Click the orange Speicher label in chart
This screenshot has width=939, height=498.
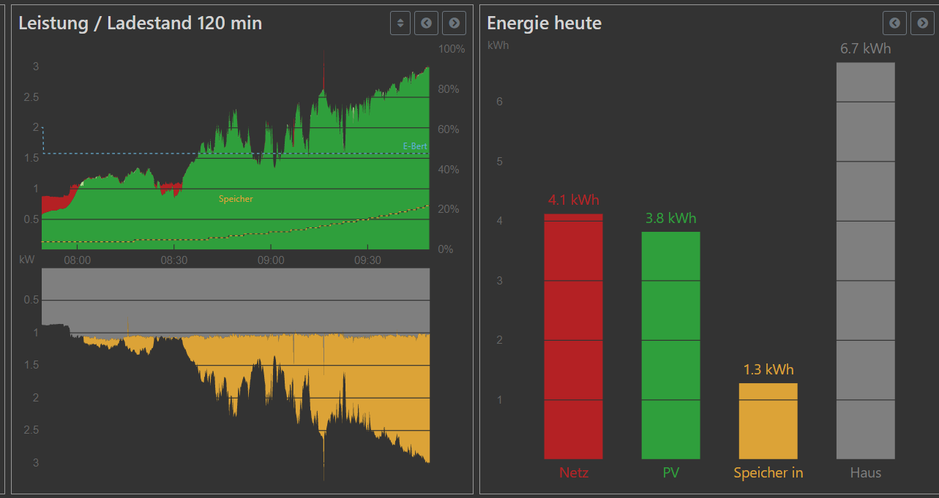click(x=236, y=199)
